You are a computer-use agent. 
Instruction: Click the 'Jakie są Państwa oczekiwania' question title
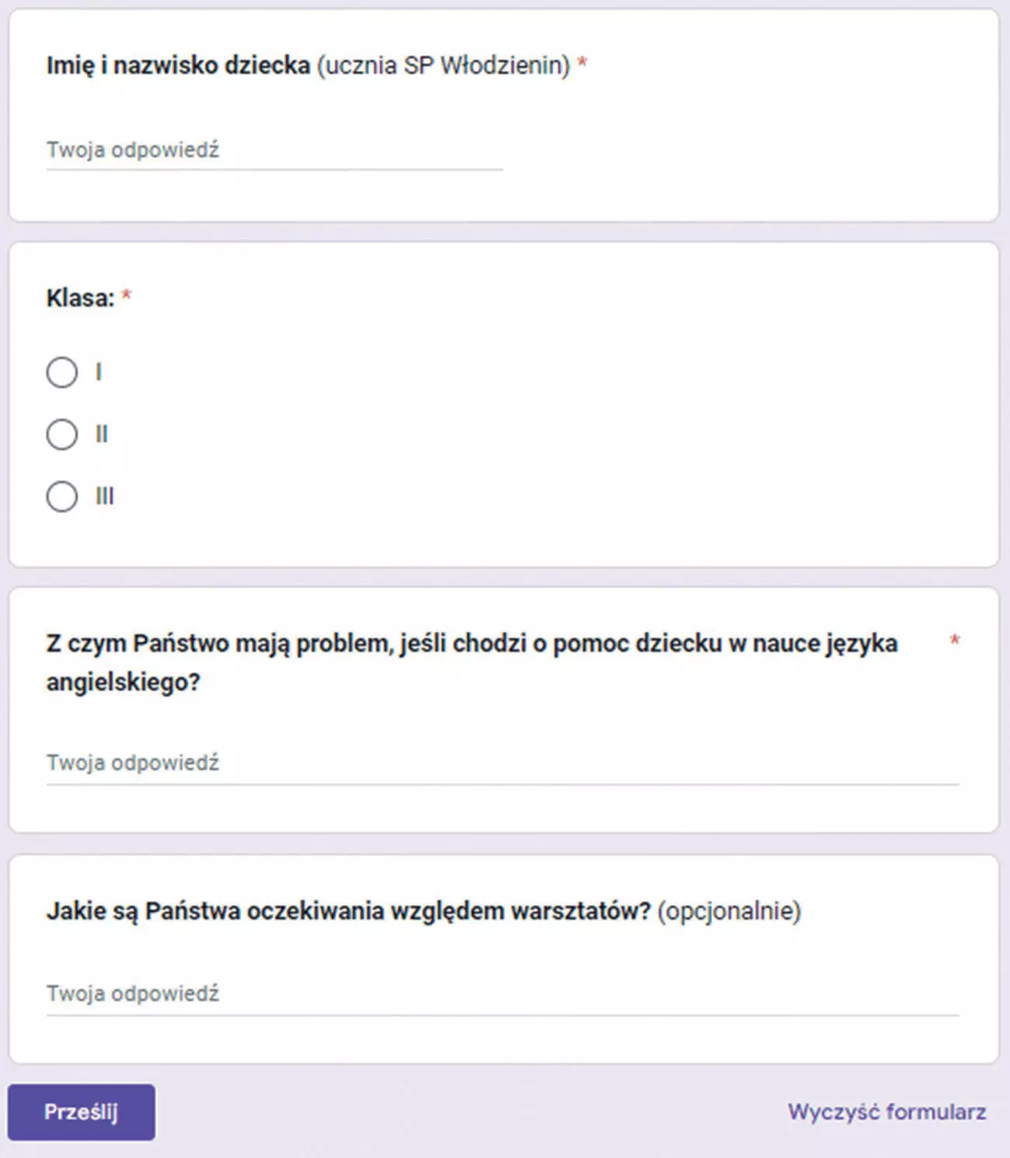(x=348, y=911)
